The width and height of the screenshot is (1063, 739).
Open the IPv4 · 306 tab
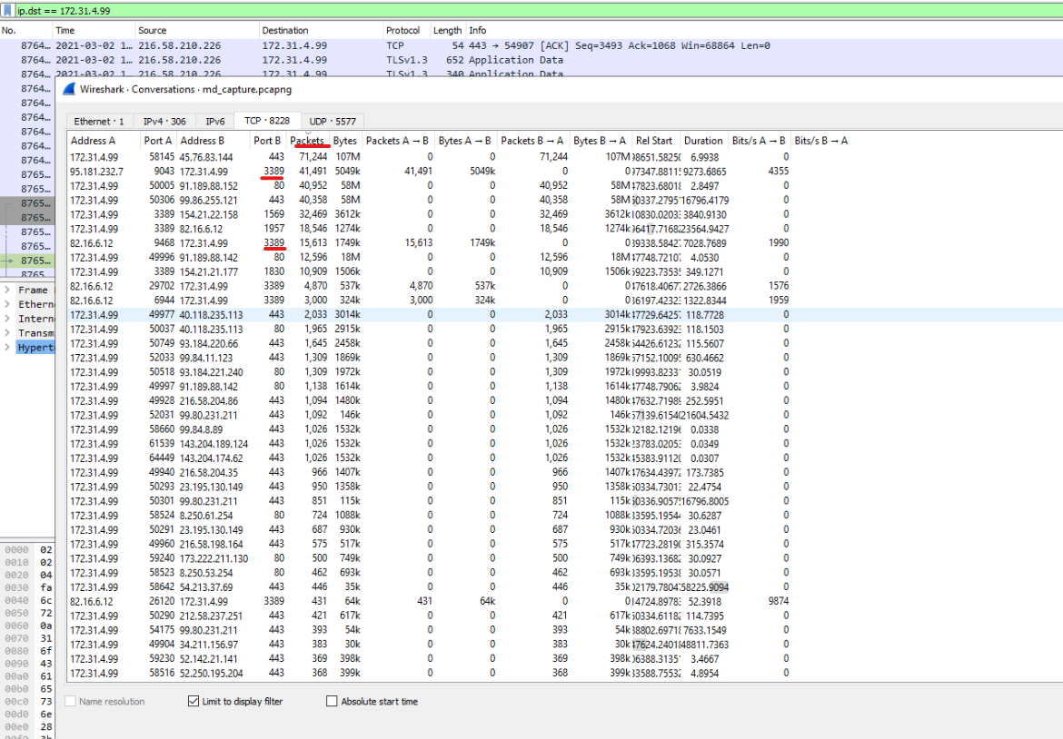164,122
